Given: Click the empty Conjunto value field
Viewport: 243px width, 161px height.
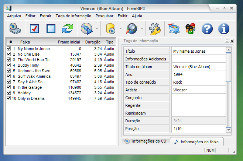Looking at the screenshot, I should pyautogui.click(x=199, y=98).
